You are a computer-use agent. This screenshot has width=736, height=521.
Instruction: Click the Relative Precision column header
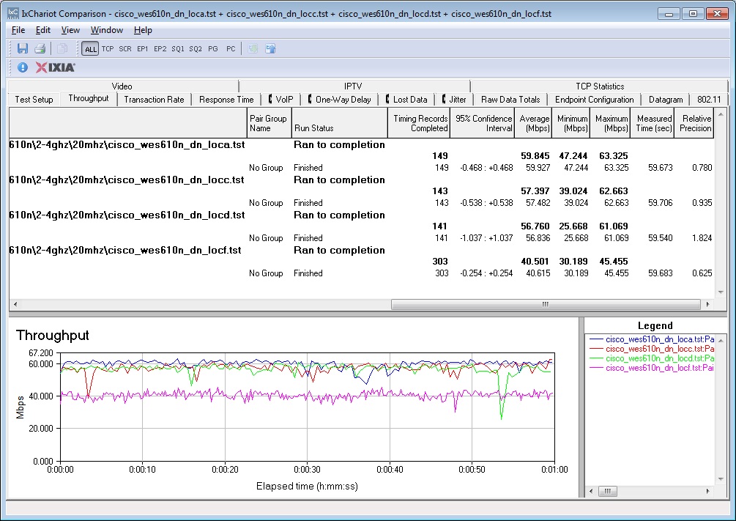tap(694, 123)
